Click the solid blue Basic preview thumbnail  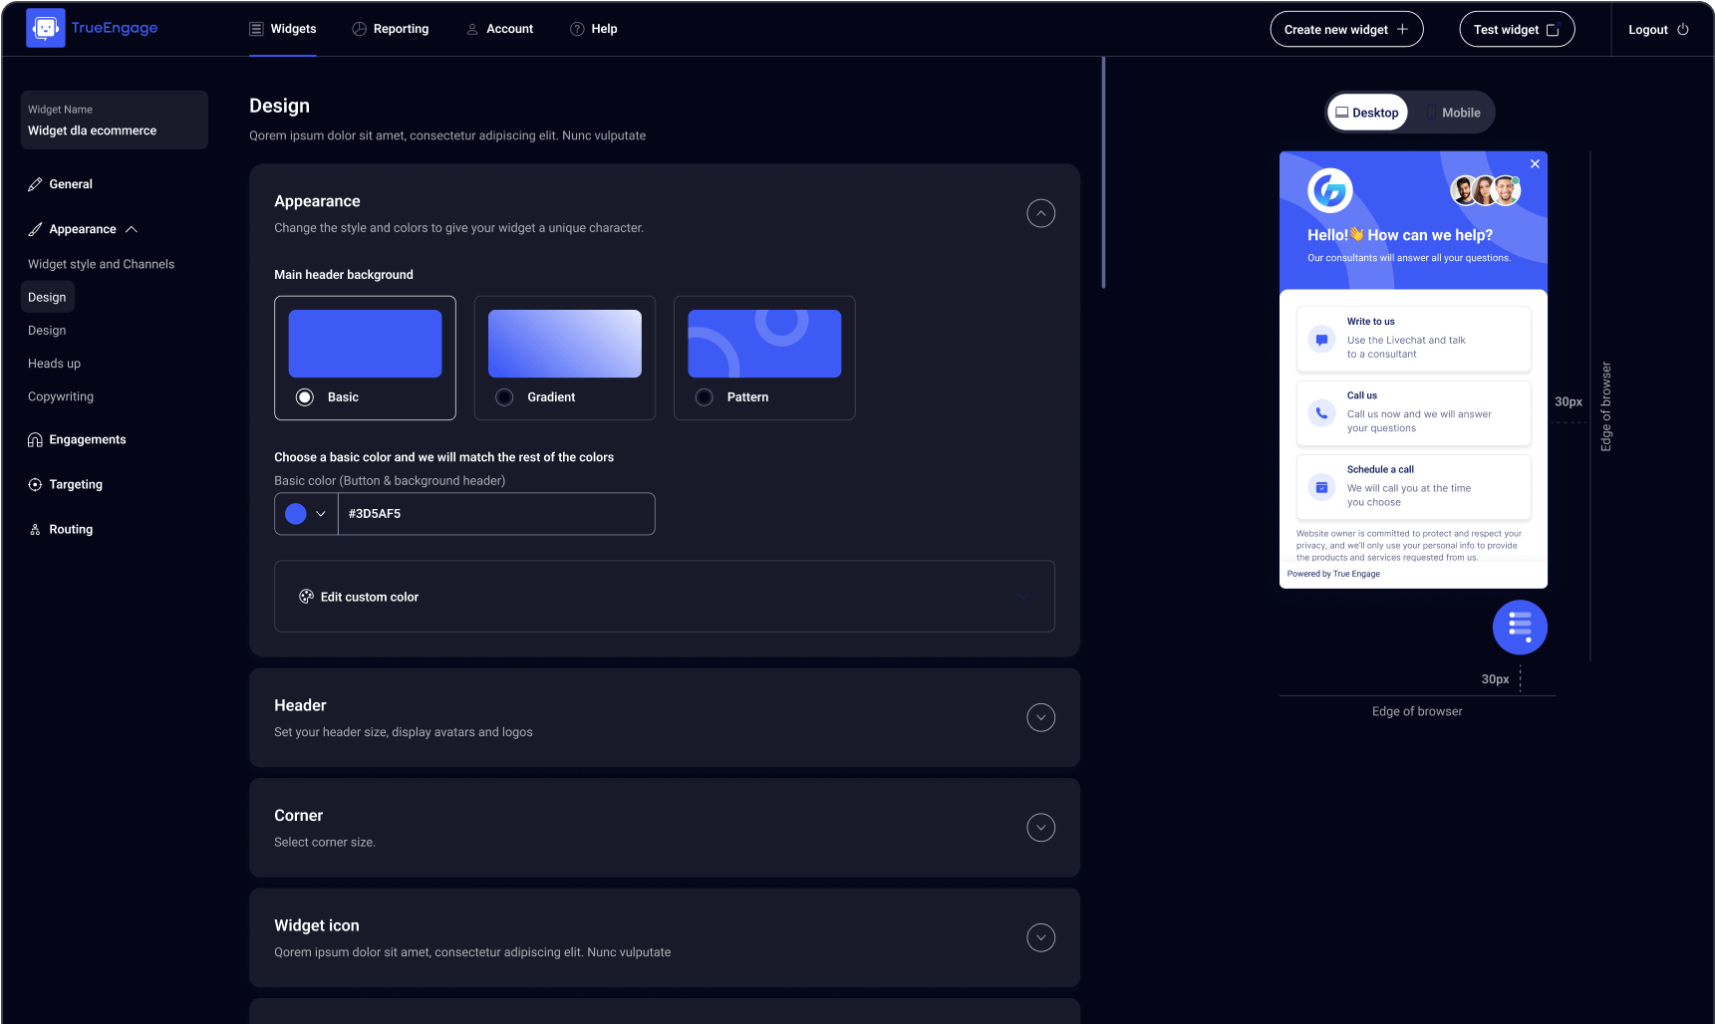[x=365, y=344]
